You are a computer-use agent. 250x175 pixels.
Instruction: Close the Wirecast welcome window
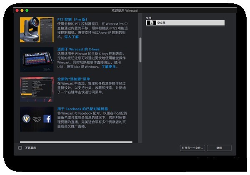pos(17,10)
